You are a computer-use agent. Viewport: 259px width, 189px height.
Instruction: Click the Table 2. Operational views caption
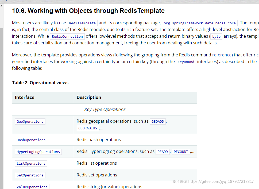(40, 83)
